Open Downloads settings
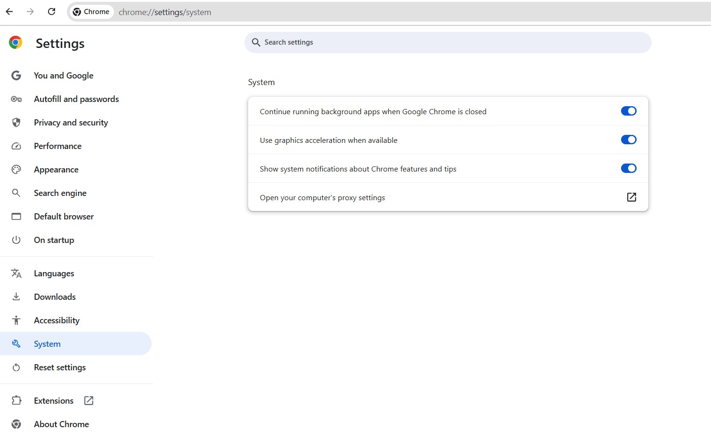 click(x=55, y=297)
